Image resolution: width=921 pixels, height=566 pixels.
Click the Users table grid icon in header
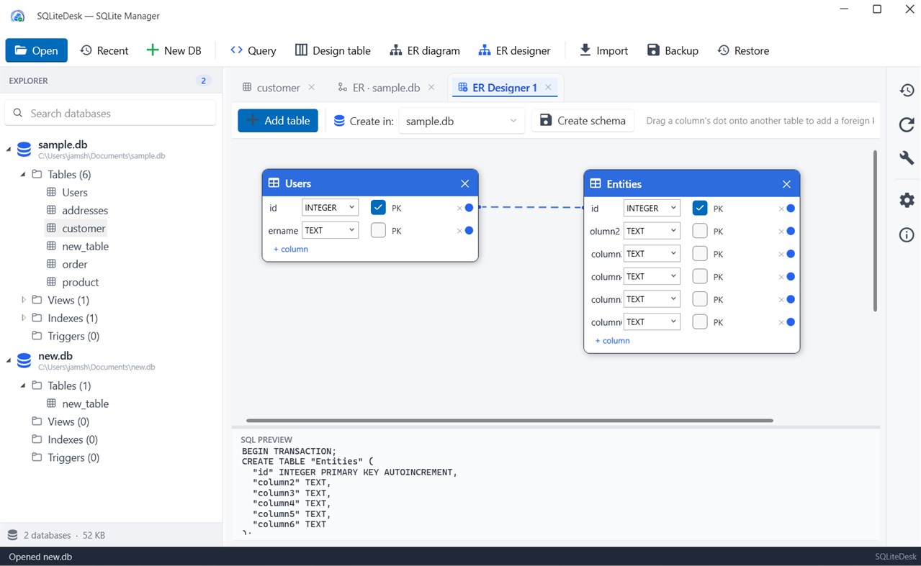[x=274, y=183]
